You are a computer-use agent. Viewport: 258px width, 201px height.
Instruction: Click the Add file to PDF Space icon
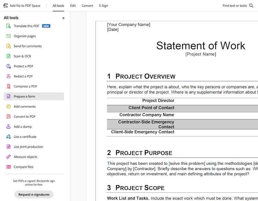tap(5, 5)
